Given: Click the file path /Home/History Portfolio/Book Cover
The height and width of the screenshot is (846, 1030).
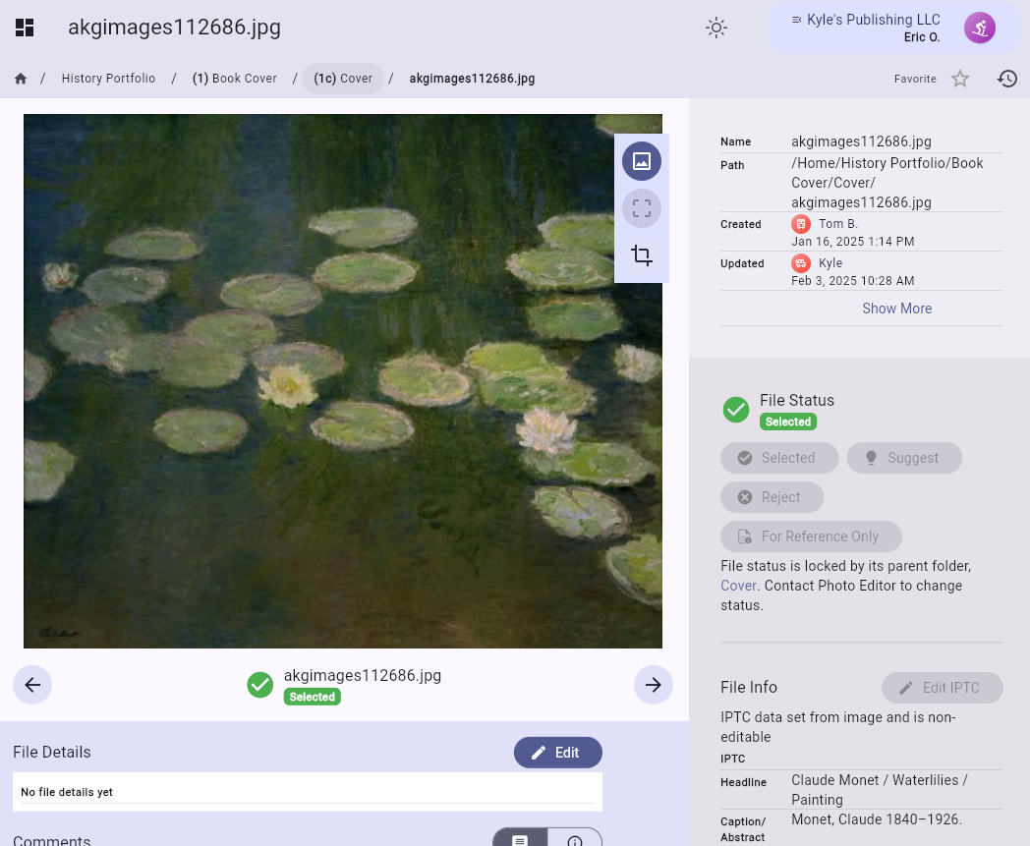Looking at the screenshot, I should [x=887, y=183].
